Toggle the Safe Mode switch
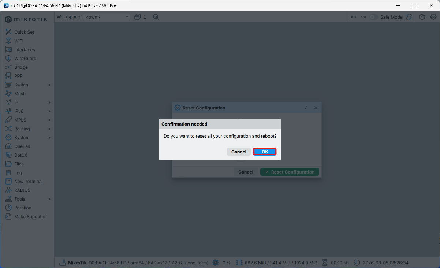This screenshot has width=440, height=268. point(373,17)
